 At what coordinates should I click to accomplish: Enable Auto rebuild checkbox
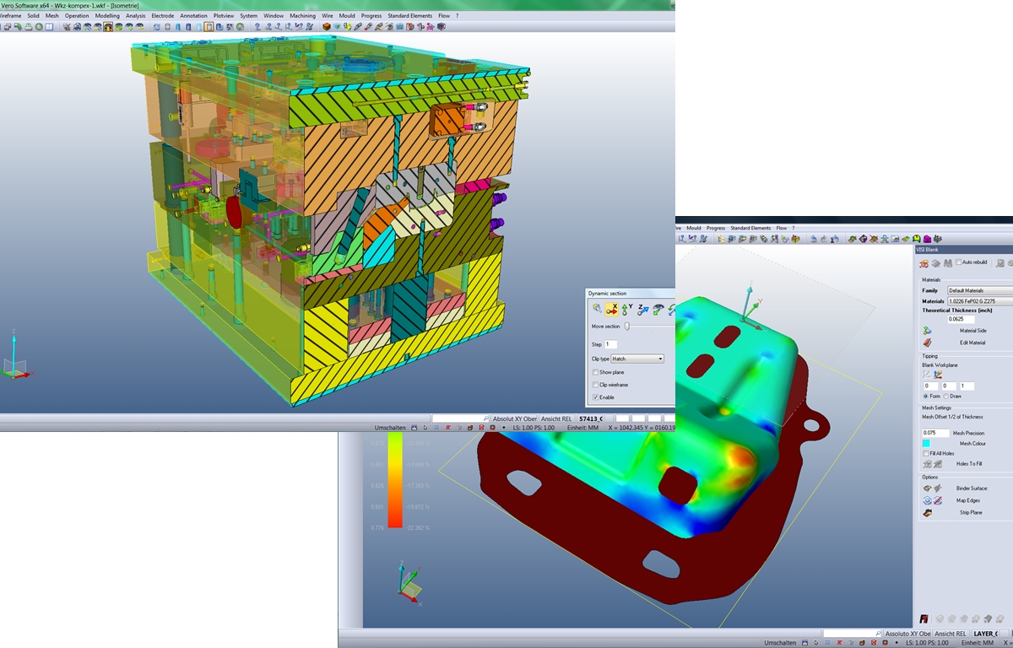958,262
